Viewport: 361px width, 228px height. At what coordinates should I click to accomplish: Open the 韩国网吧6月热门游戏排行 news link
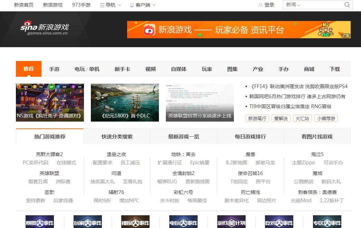click(x=297, y=96)
